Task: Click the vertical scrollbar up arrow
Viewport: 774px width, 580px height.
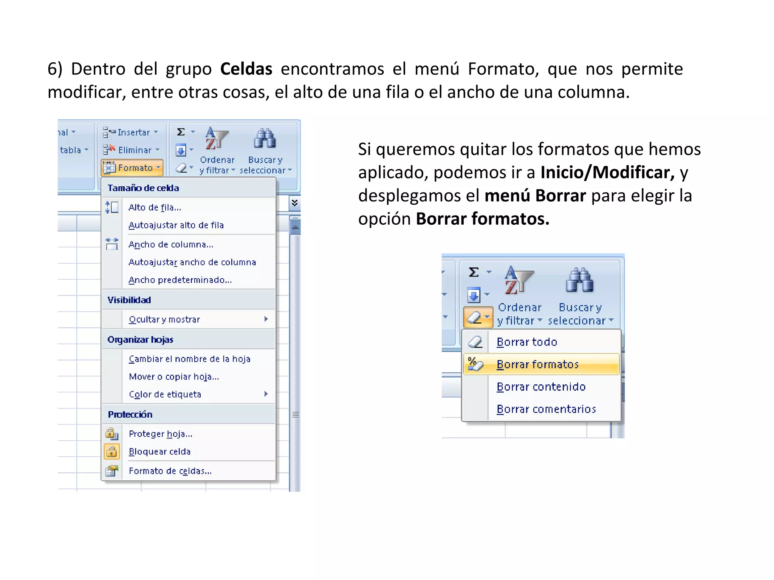Action: (x=296, y=227)
